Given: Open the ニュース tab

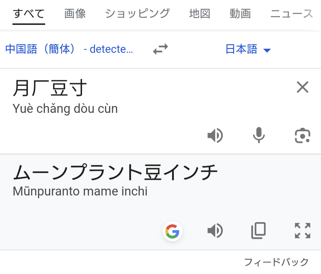Looking at the screenshot, I should coord(291,14).
